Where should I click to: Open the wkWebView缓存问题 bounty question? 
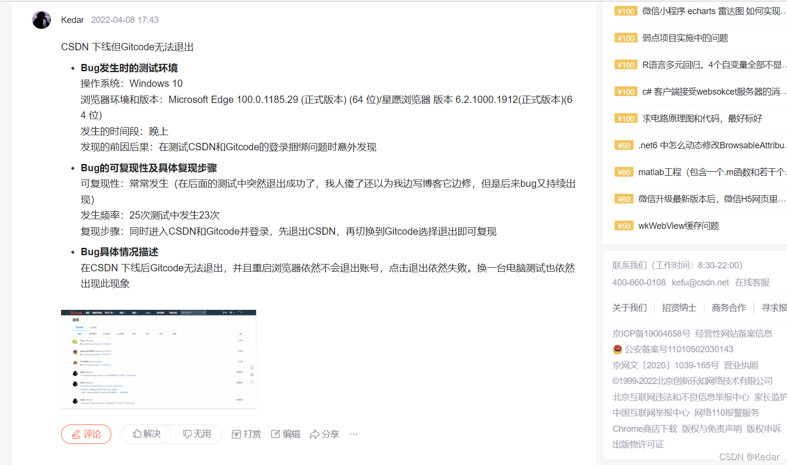point(678,225)
